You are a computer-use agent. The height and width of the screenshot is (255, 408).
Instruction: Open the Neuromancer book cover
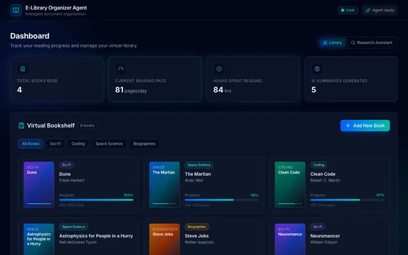tap(290, 240)
